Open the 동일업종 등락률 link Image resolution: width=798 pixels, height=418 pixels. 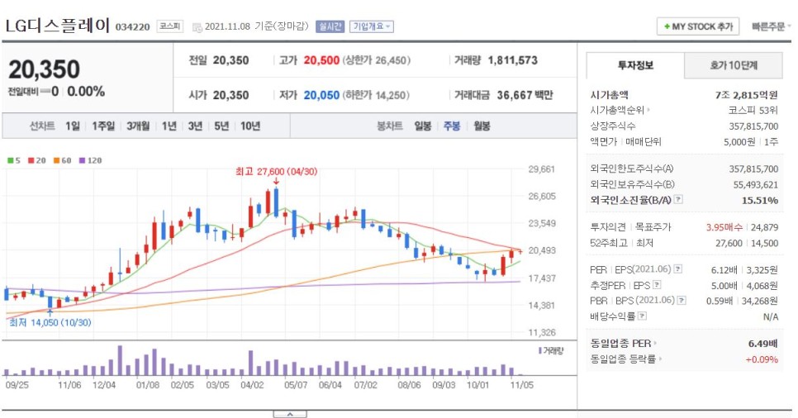point(625,359)
